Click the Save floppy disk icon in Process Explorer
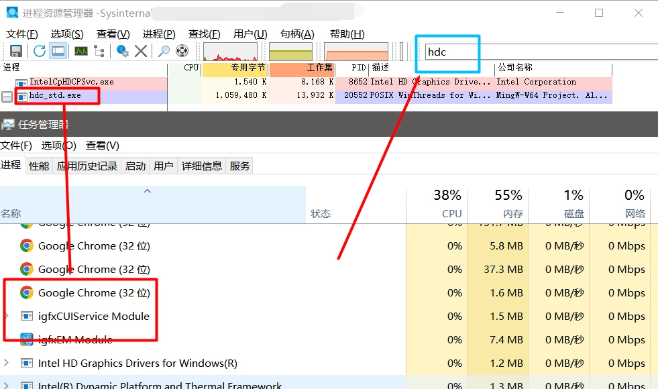658x389 pixels. [16, 51]
